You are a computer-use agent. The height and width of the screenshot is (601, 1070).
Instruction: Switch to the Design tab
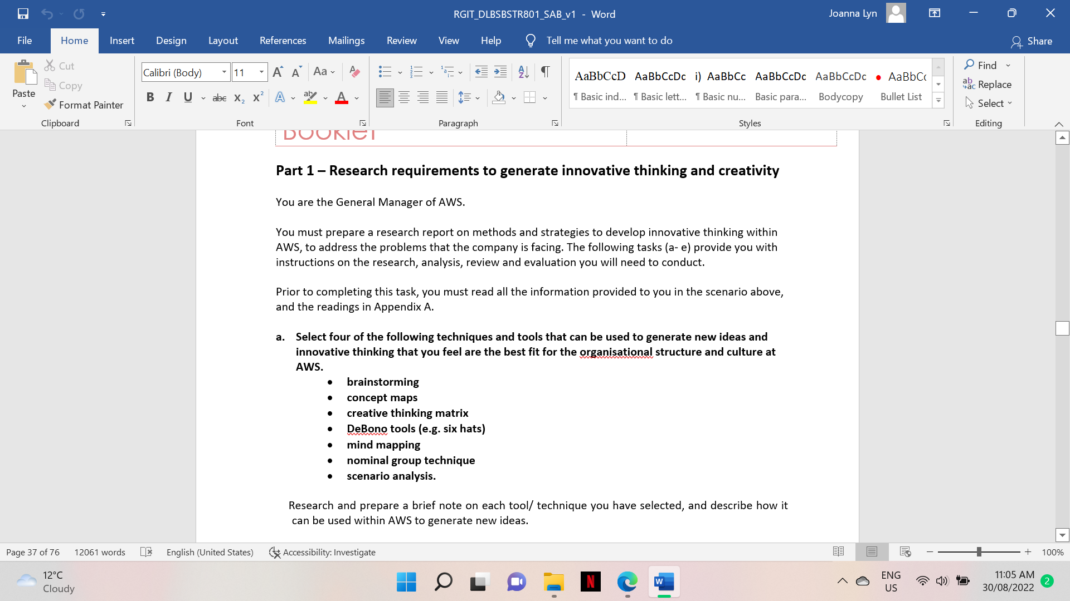pos(171,41)
